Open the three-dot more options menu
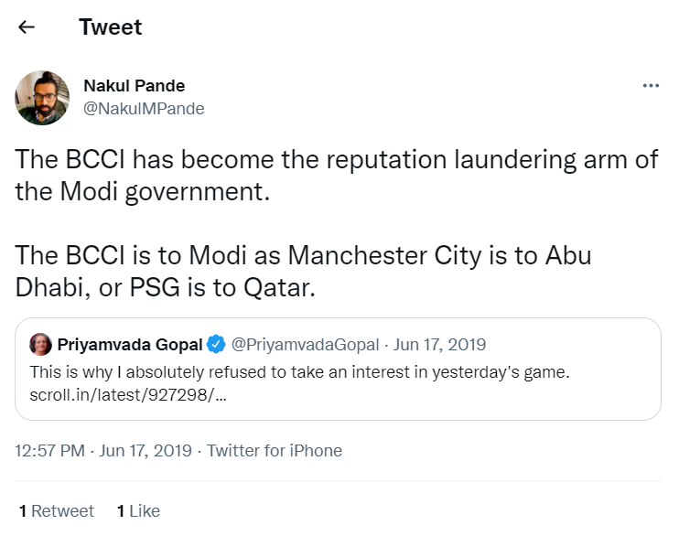Screen dimensions: 679x536 [651, 86]
